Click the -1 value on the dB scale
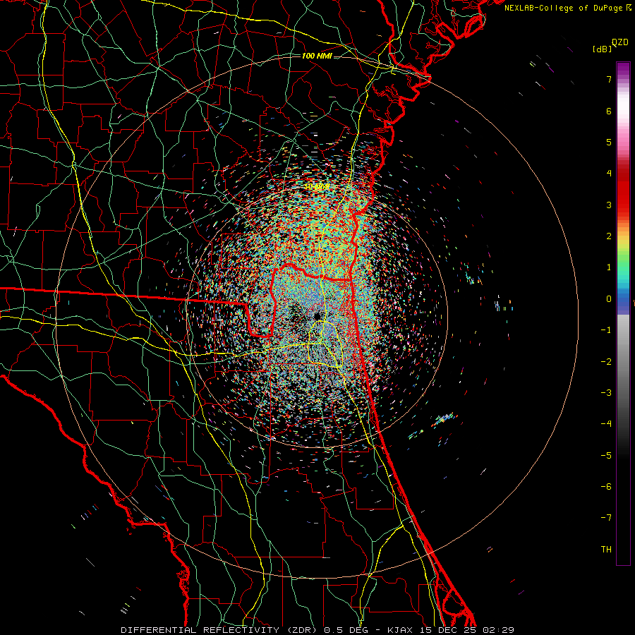The width and height of the screenshot is (635, 635). pos(606,330)
